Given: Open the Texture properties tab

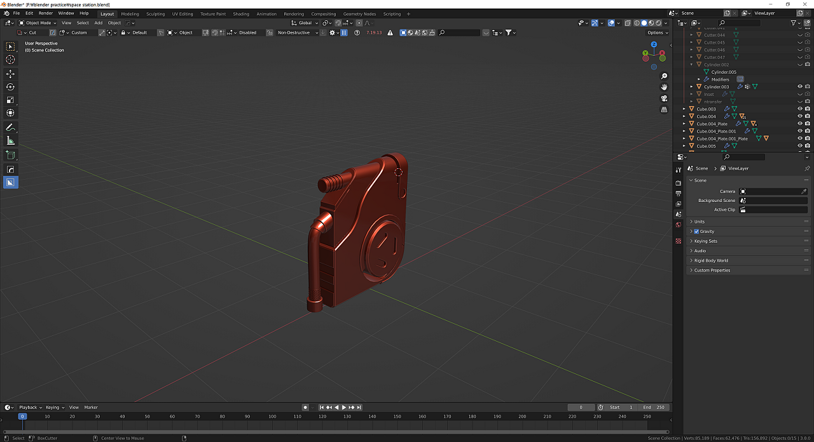Looking at the screenshot, I should [679, 241].
